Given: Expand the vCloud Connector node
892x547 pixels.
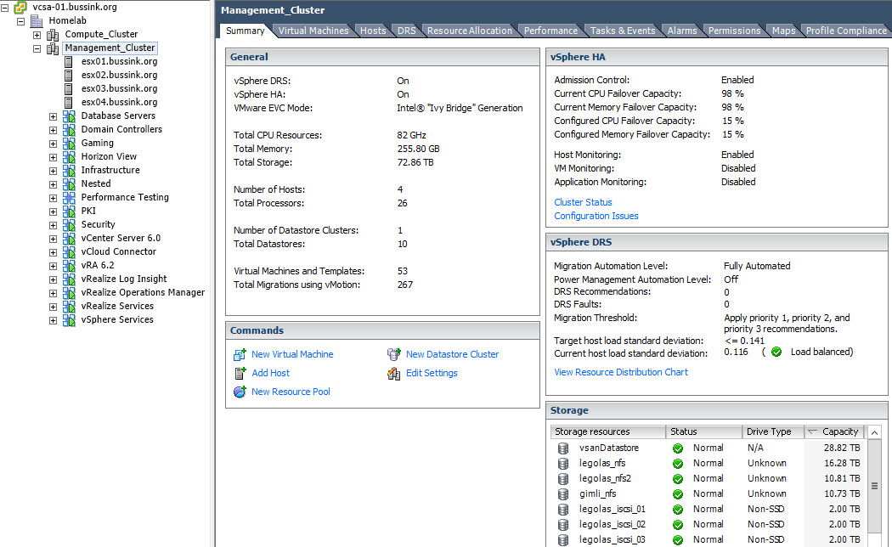Looking at the screenshot, I should coord(53,252).
